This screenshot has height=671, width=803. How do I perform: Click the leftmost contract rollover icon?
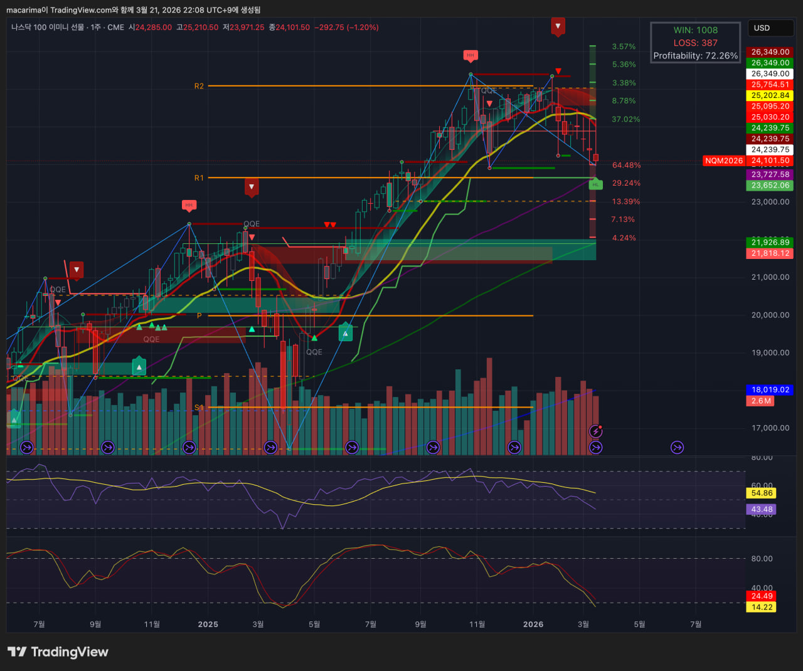coord(26,447)
